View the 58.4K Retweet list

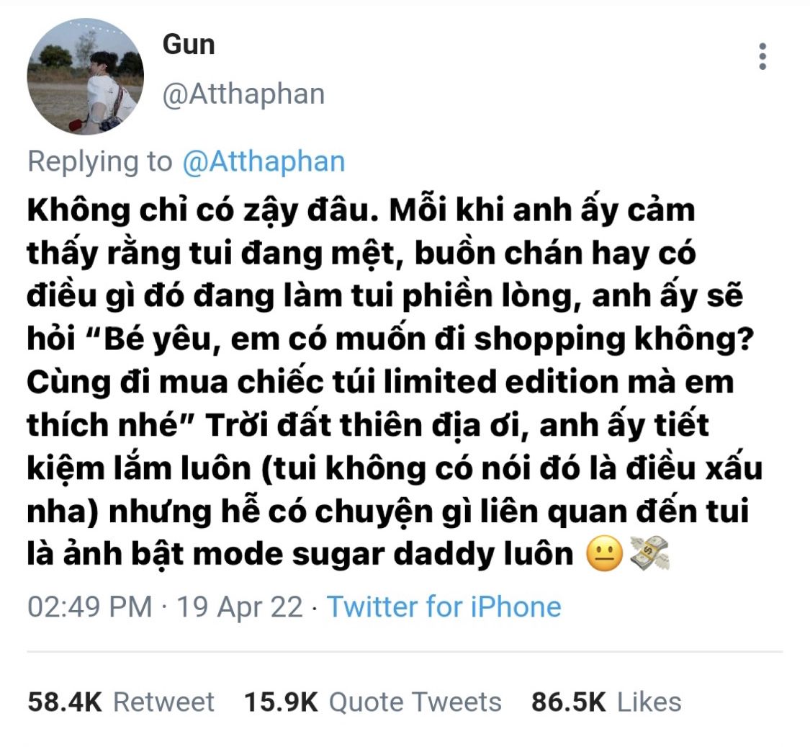coord(121,702)
